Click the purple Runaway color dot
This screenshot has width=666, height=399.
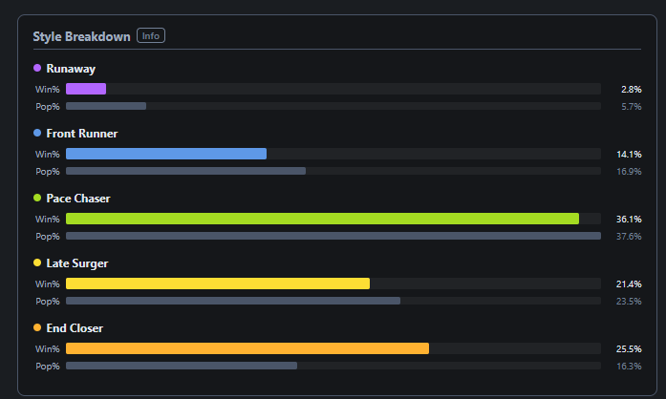tap(37, 68)
